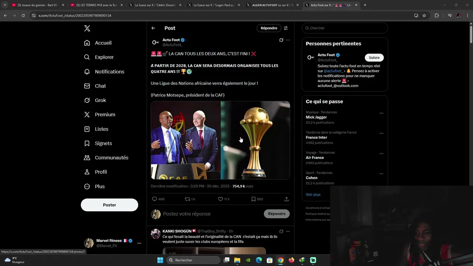Viewport: 473px width, 266px height.
Task: Click Voir plus under trends
Action: tap(313, 195)
